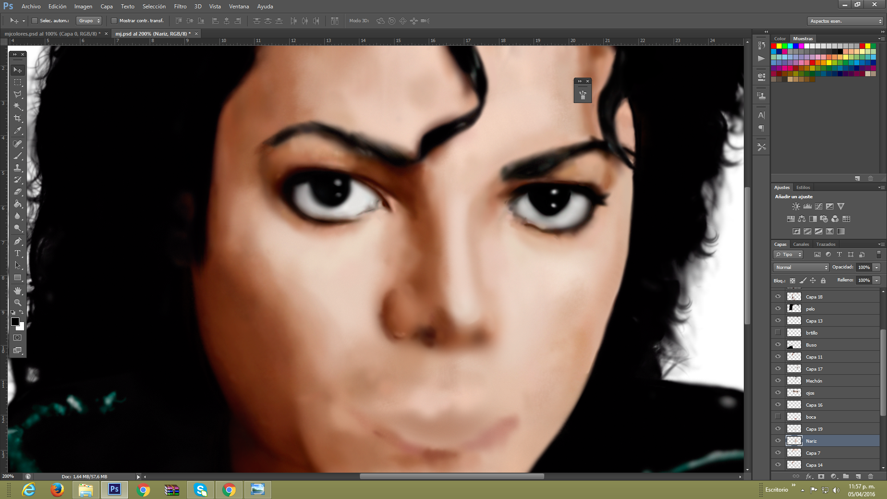Select the Crop tool
This screenshot has height=499, width=887.
pyautogui.click(x=18, y=118)
